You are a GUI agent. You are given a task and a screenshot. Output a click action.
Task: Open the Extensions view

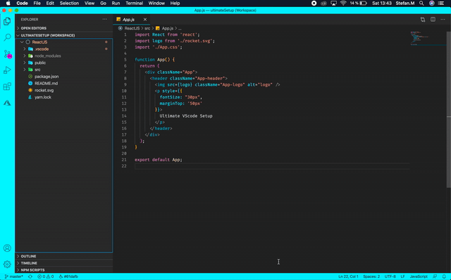coord(7,87)
